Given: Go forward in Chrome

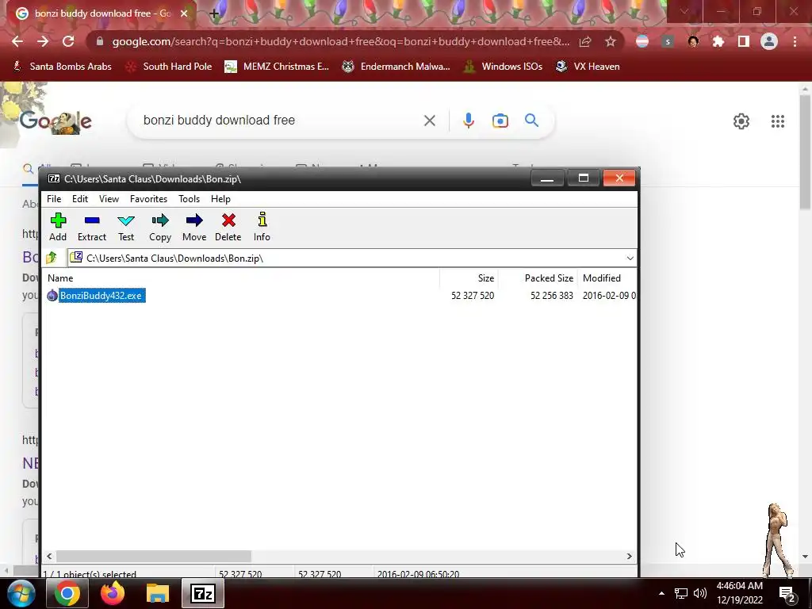Looking at the screenshot, I should coord(43,41).
